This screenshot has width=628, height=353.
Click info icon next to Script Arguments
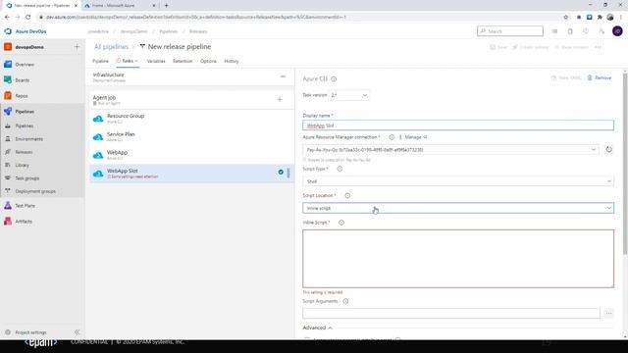[x=345, y=301]
